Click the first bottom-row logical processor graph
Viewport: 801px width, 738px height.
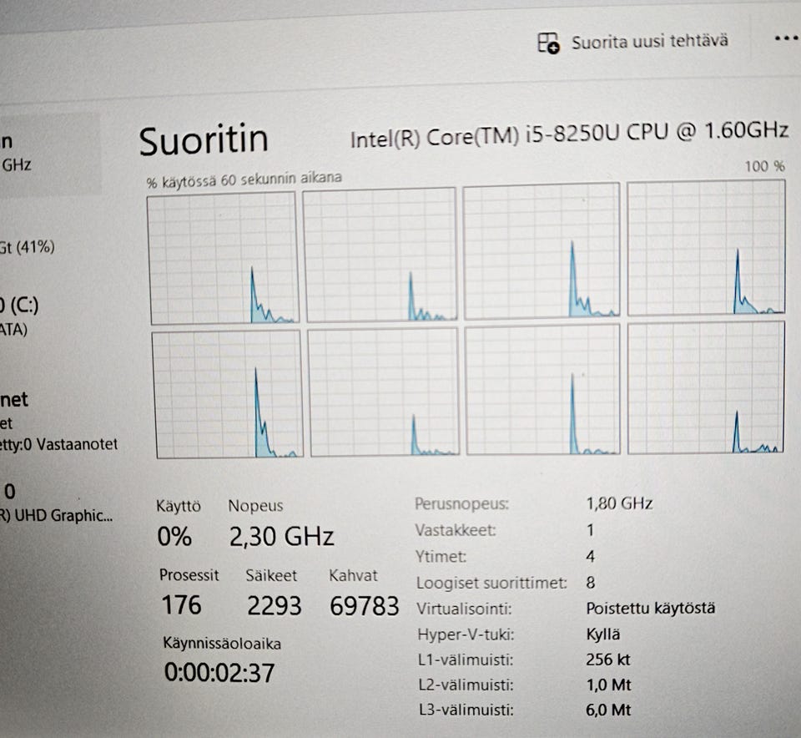(x=228, y=394)
